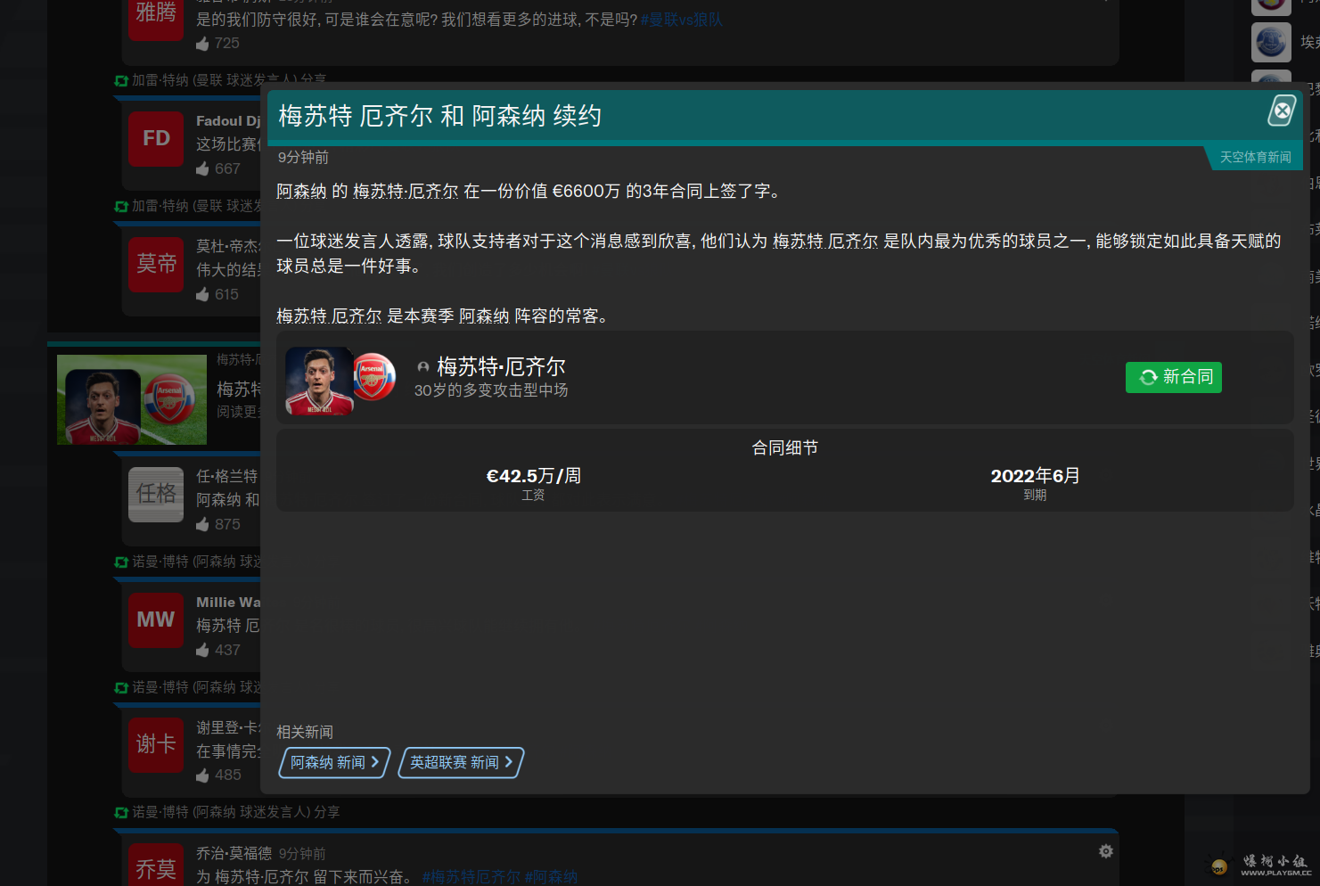1320x886 pixels.
Task: Click the dialog title 梅苏特 厄齐尔 和 阿森纳 续约
Action: coord(439,116)
